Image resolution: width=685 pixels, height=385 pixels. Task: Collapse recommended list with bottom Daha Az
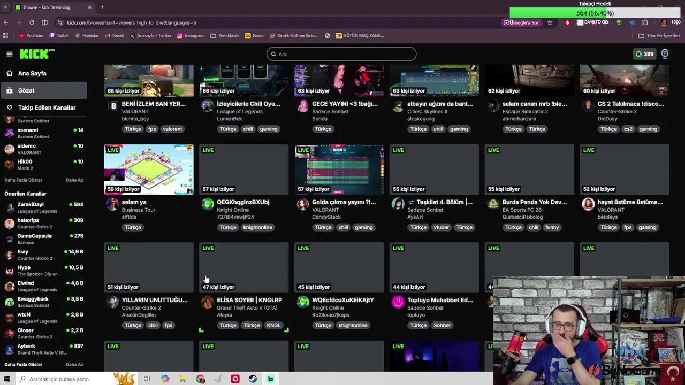74,365
